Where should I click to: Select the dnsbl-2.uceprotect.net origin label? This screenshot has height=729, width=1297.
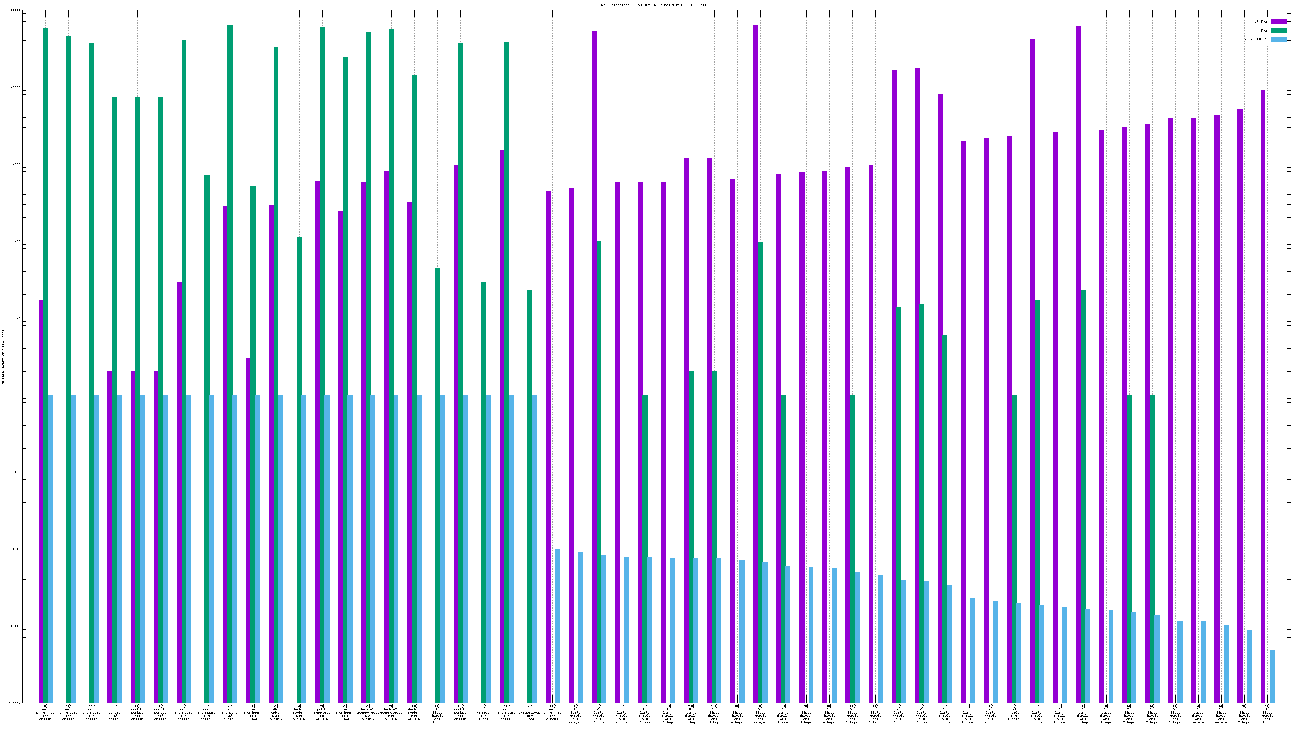pos(391,713)
